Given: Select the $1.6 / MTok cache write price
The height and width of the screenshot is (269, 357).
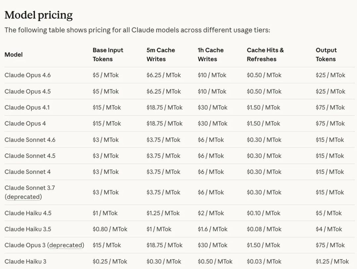Looking at the screenshot, I should pos(213,229).
